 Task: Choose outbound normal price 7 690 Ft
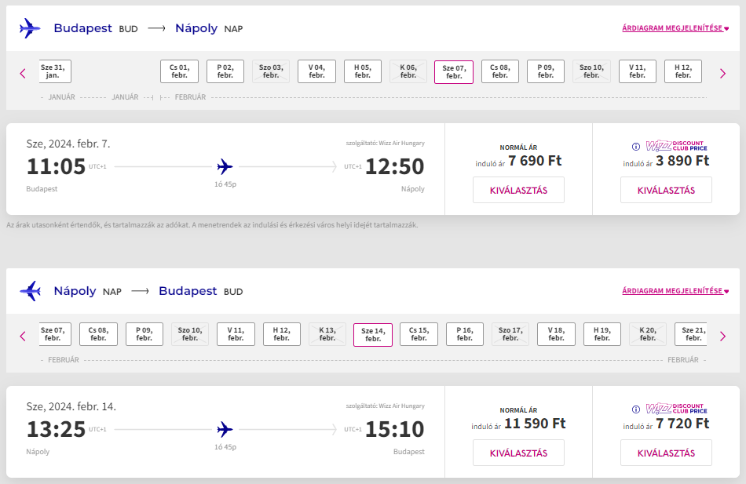click(518, 190)
